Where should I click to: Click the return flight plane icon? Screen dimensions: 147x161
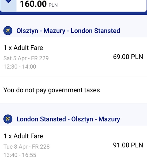(8, 119)
